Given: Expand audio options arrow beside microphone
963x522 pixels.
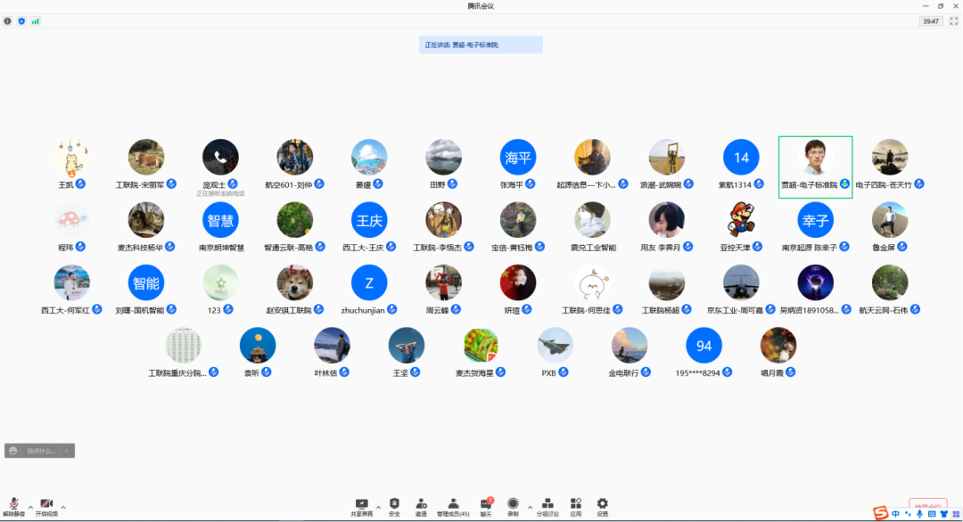Looking at the screenshot, I should point(30,507).
